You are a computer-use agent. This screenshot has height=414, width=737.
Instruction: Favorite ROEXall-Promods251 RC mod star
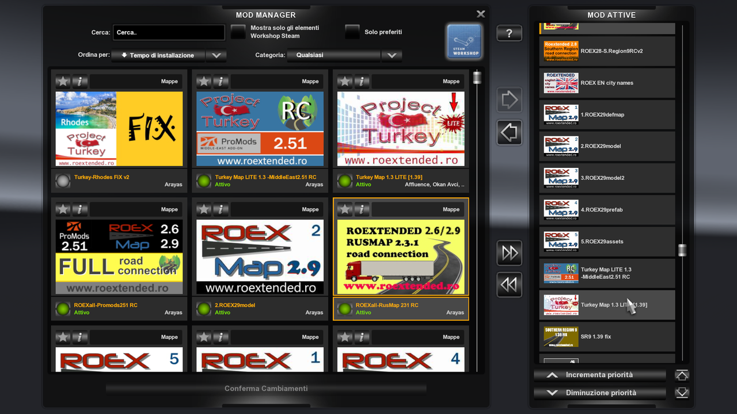63,209
